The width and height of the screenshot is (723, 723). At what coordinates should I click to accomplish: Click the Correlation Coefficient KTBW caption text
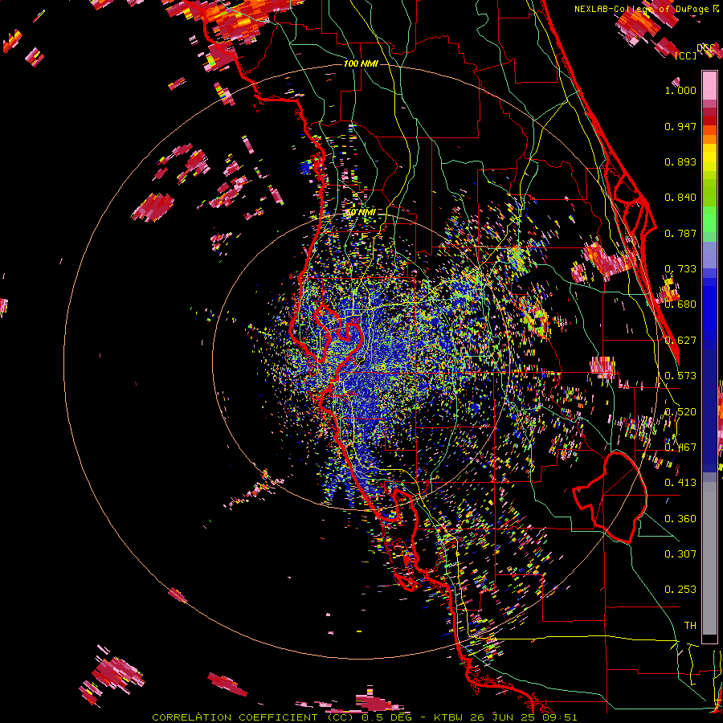(x=364, y=717)
